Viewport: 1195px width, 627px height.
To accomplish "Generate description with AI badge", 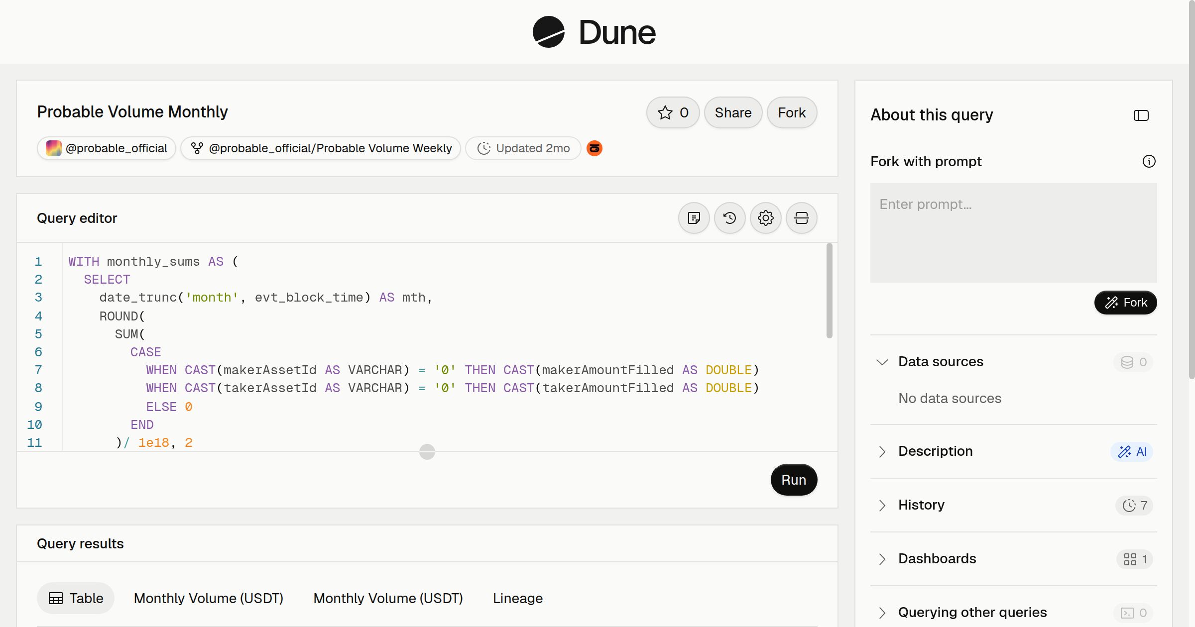I will tap(1132, 452).
